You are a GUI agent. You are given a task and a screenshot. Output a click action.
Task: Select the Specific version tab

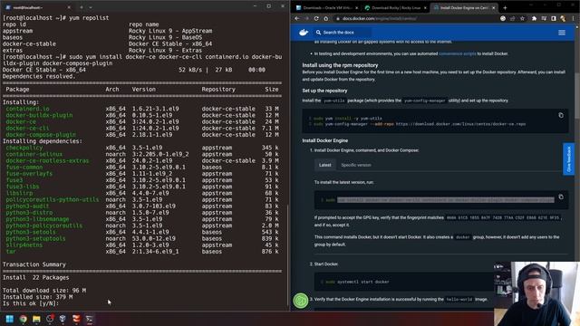coord(356,165)
